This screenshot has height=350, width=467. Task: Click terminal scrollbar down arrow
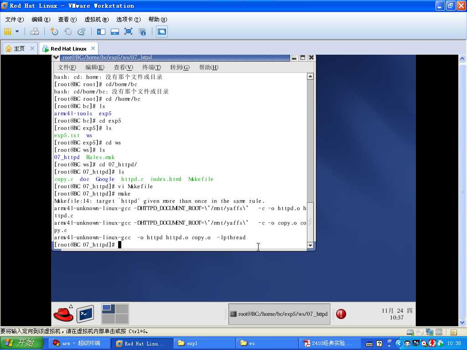point(310,245)
